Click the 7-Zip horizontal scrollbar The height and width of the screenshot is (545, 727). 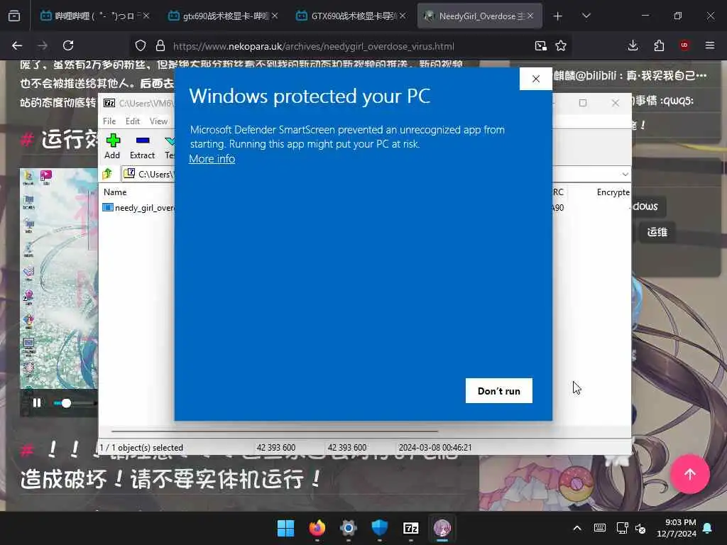275,431
